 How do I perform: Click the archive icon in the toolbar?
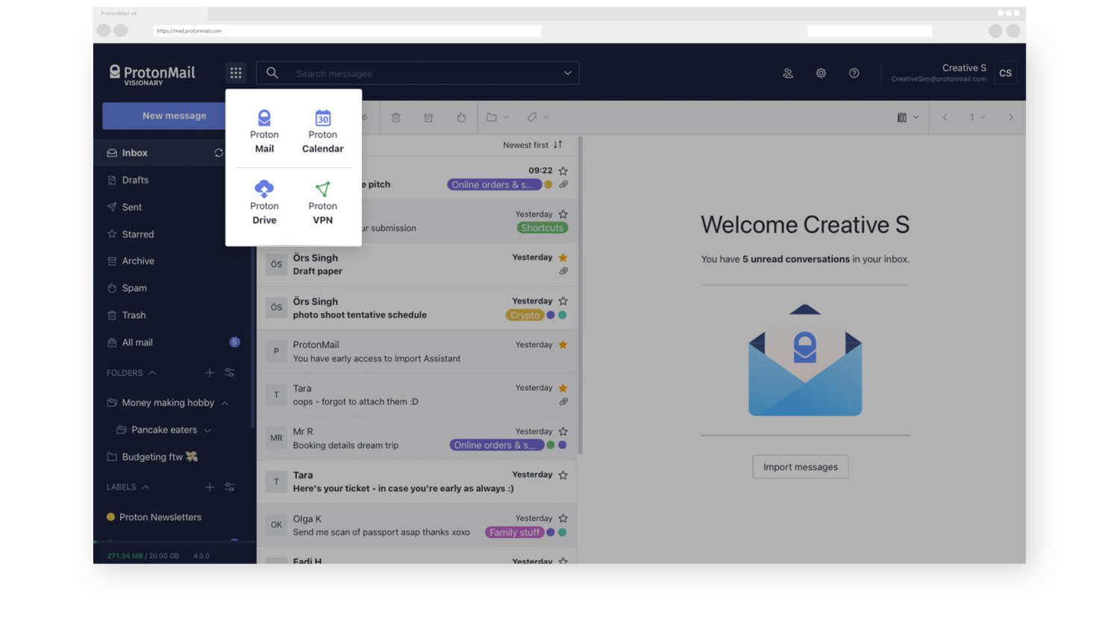tap(428, 117)
